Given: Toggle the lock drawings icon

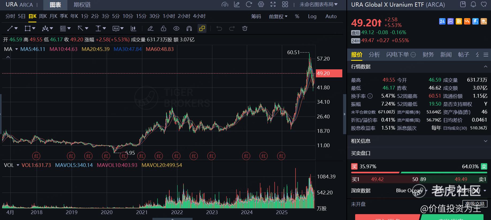Looking at the screenshot, I should [x=163, y=28].
